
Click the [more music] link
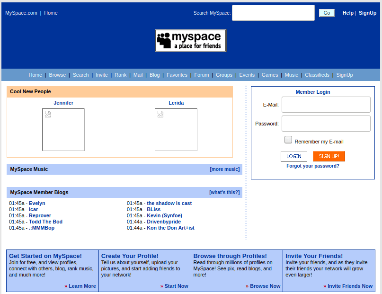tap(225, 169)
